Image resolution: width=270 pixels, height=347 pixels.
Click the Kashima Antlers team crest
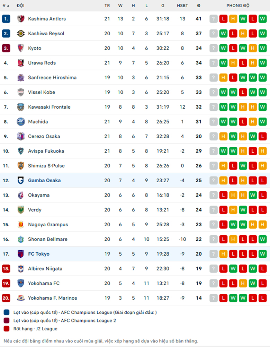pyautogui.click(x=21, y=19)
